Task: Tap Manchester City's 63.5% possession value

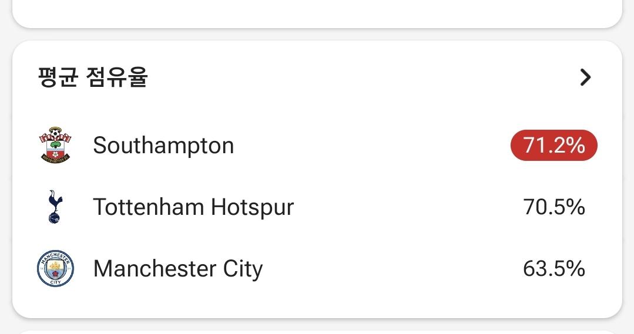Action: coord(554,269)
